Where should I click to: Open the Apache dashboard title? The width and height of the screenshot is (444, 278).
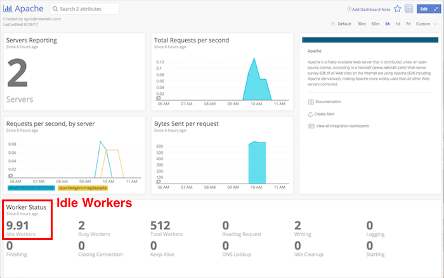[29, 8]
